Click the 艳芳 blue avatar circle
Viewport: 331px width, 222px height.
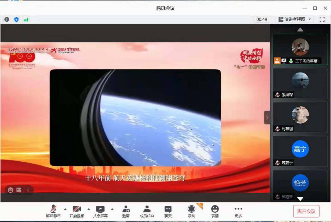pyautogui.click(x=300, y=183)
